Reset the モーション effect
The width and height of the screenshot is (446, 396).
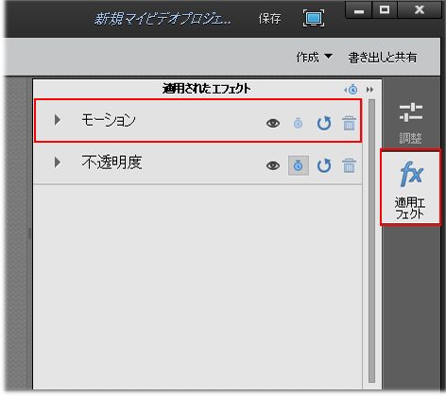[324, 123]
